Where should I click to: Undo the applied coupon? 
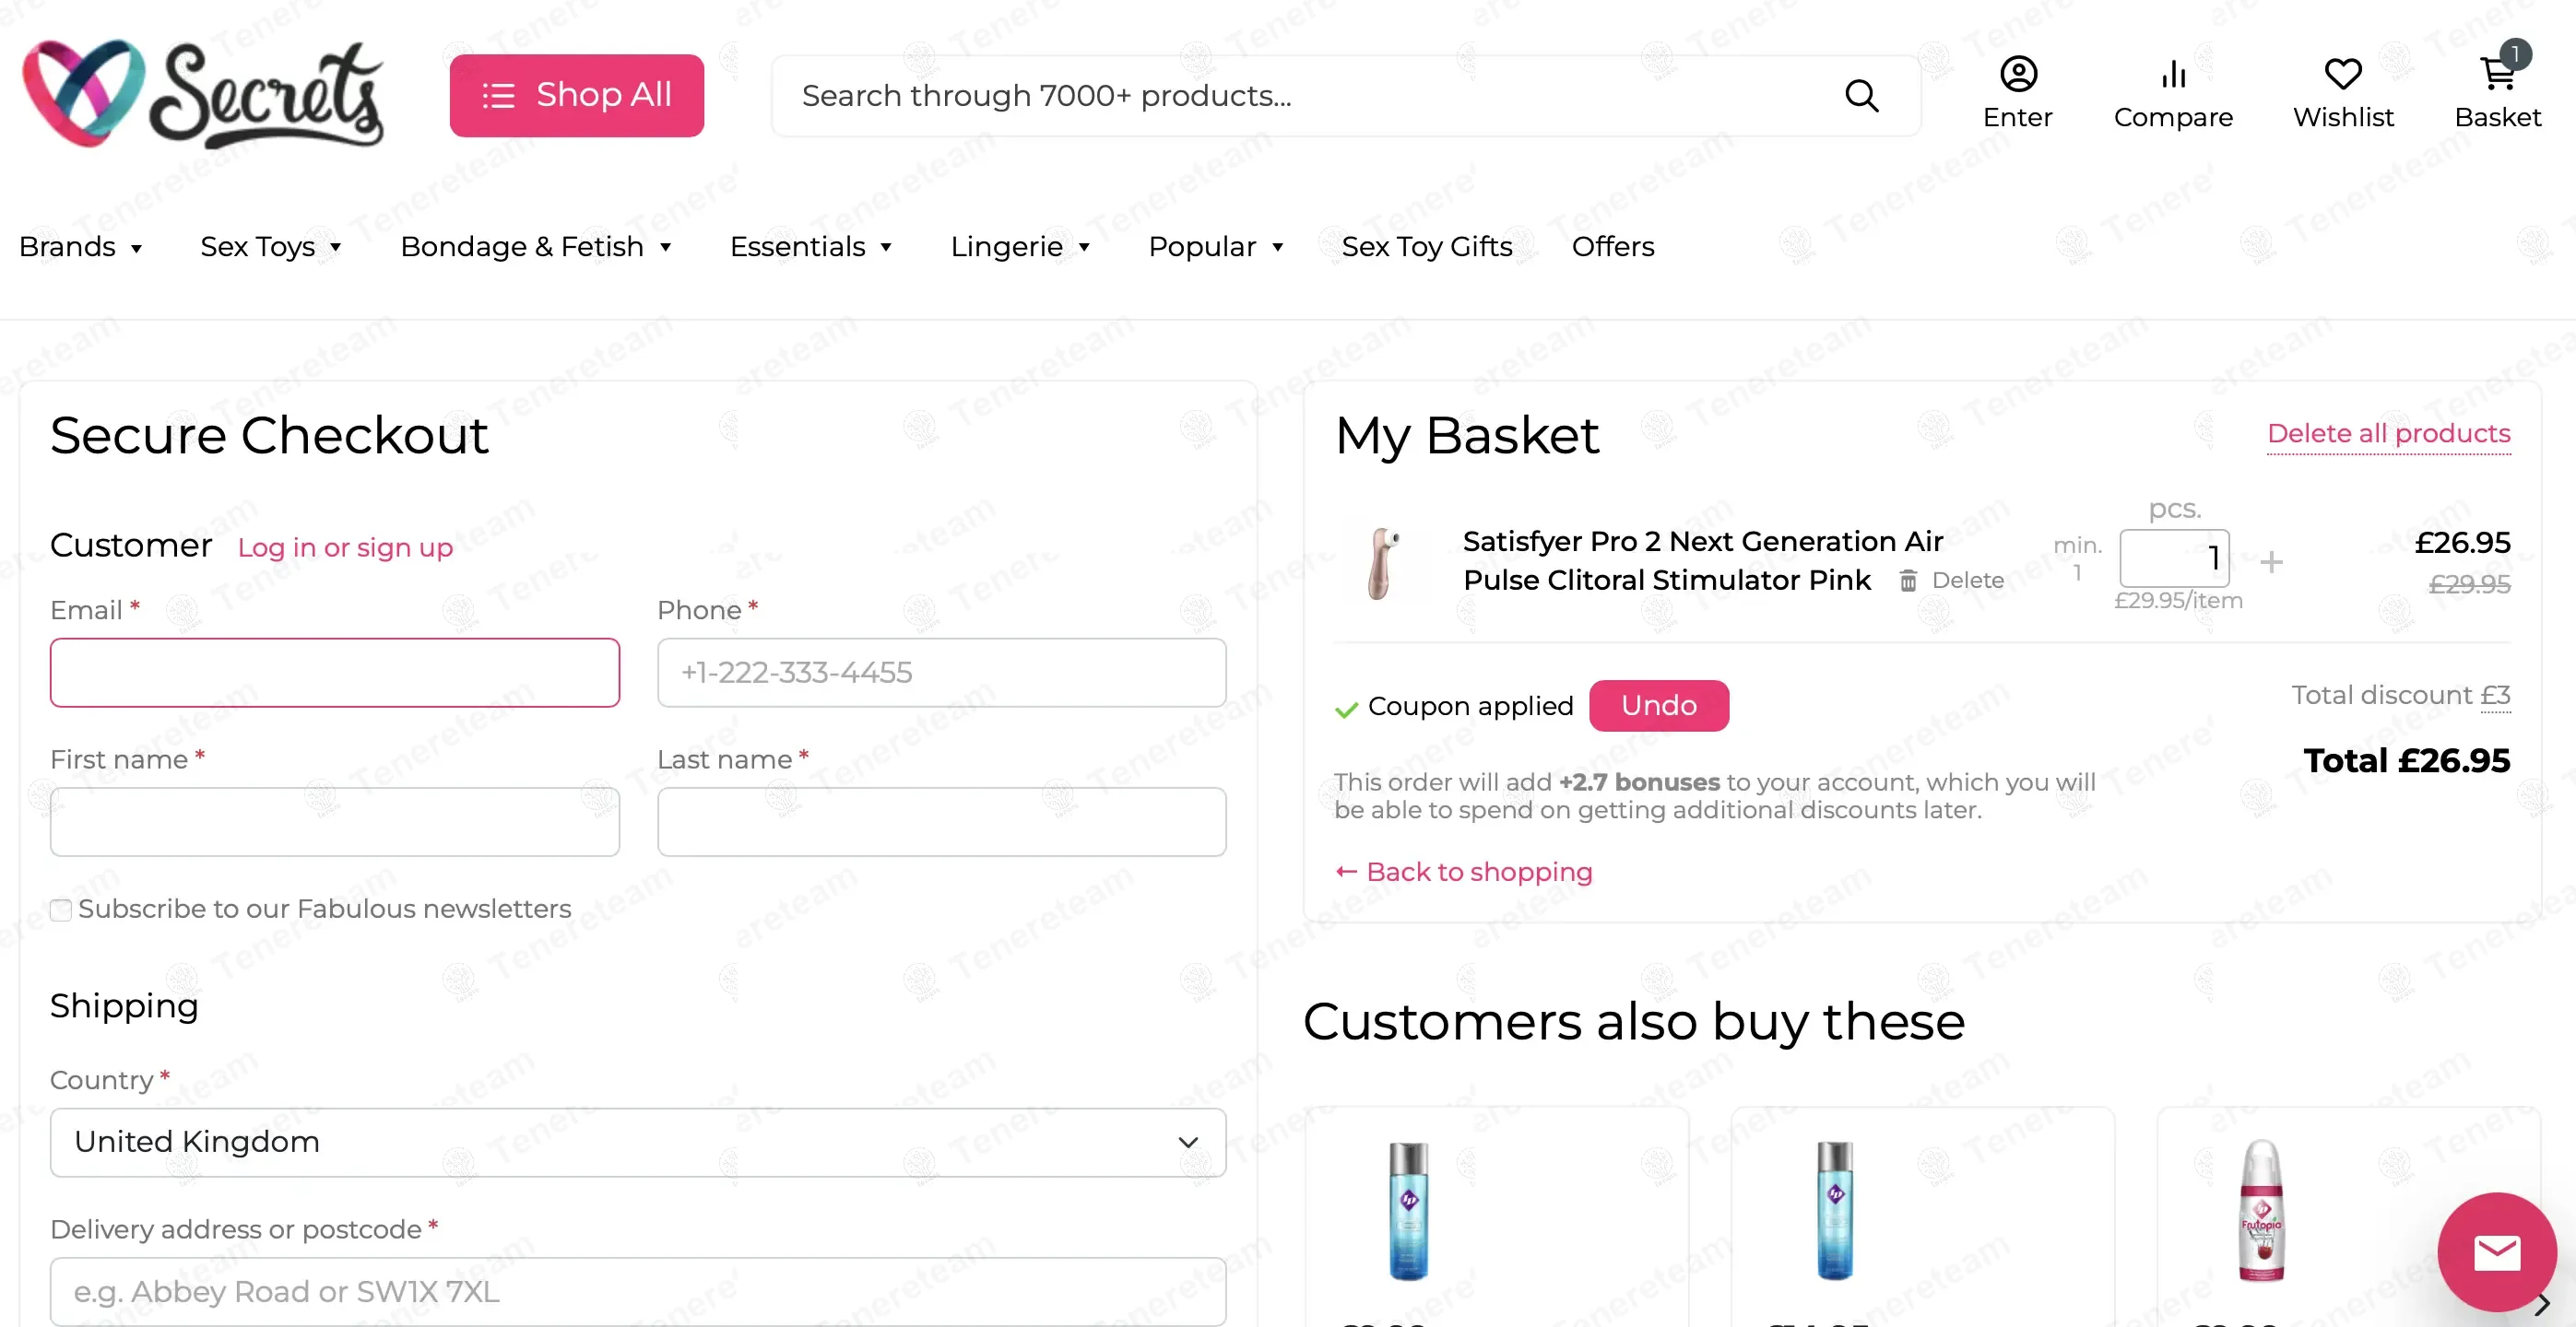(x=1658, y=706)
